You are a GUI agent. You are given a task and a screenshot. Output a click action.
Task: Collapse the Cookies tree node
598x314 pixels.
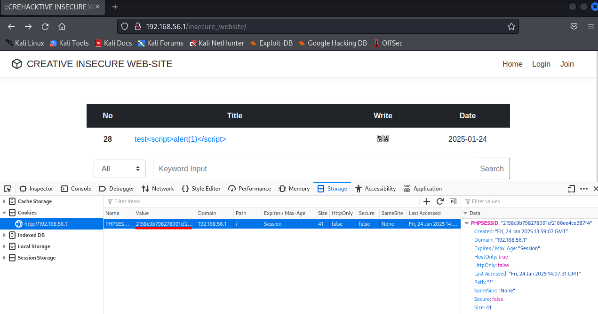click(5, 213)
